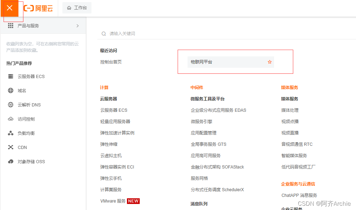Open 域名 in popular products
This screenshot has width=356, height=210.
tap(22, 90)
